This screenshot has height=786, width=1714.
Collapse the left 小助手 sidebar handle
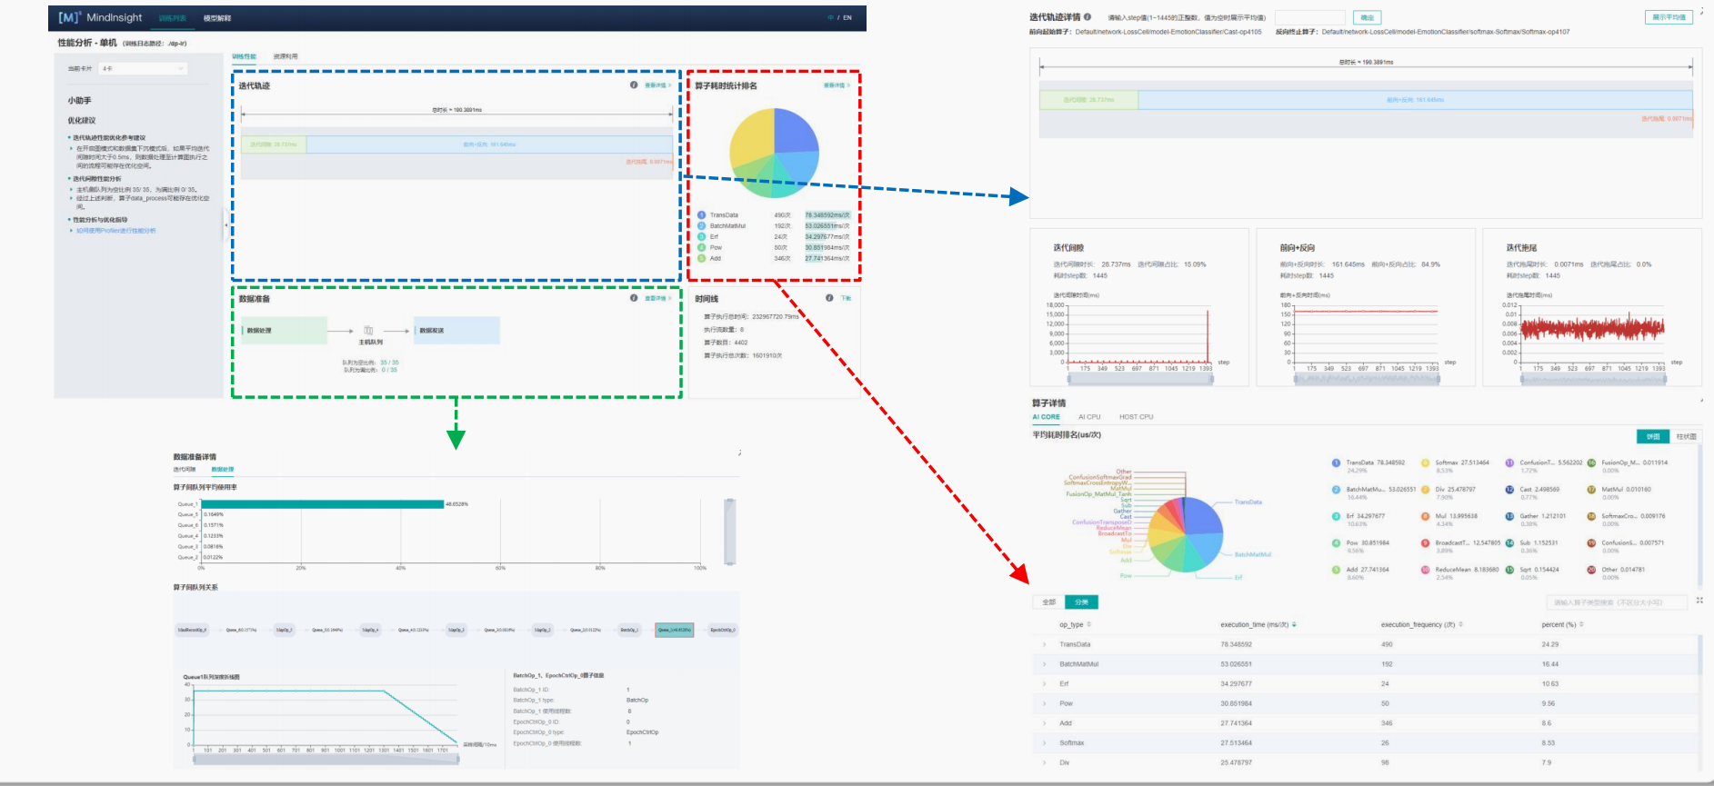[x=226, y=225]
